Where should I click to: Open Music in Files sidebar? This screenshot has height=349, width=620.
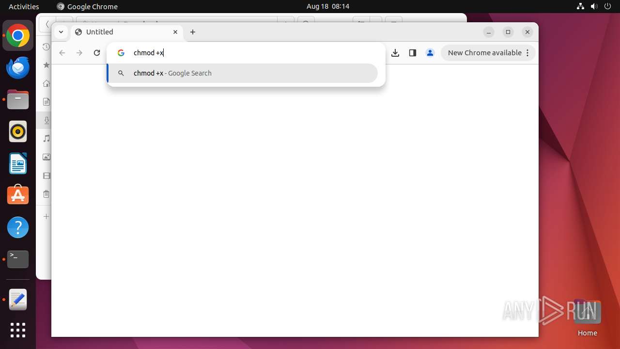click(46, 139)
